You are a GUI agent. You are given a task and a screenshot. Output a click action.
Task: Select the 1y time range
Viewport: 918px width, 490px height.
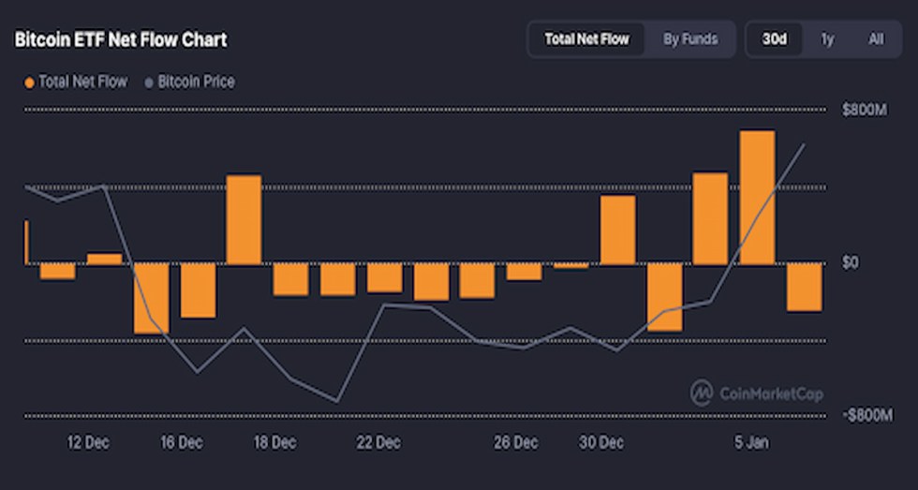click(x=827, y=39)
